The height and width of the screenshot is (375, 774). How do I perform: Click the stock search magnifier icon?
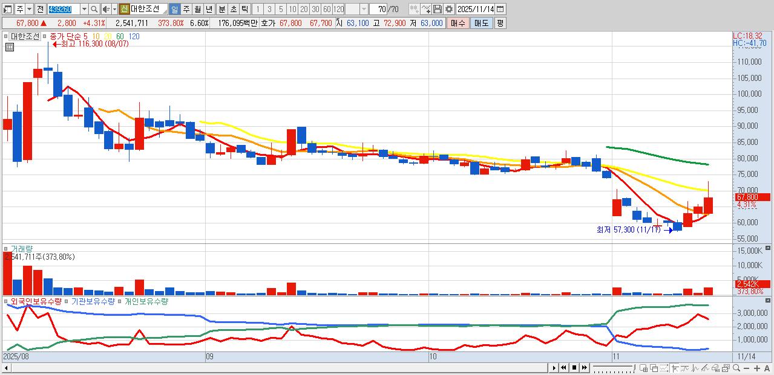click(95, 9)
